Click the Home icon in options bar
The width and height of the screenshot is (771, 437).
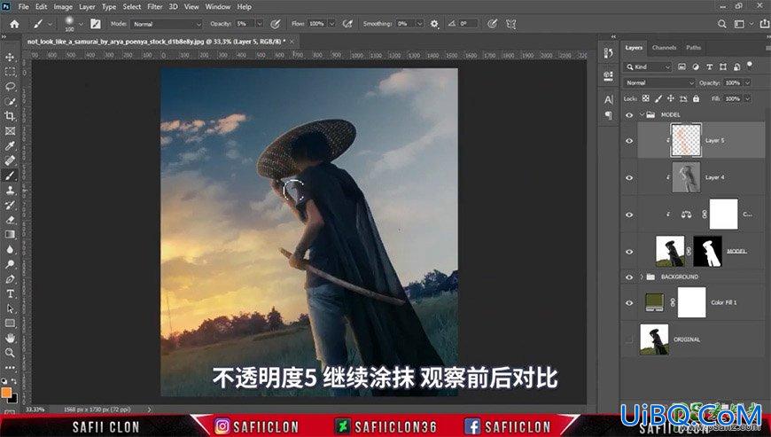point(14,24)
